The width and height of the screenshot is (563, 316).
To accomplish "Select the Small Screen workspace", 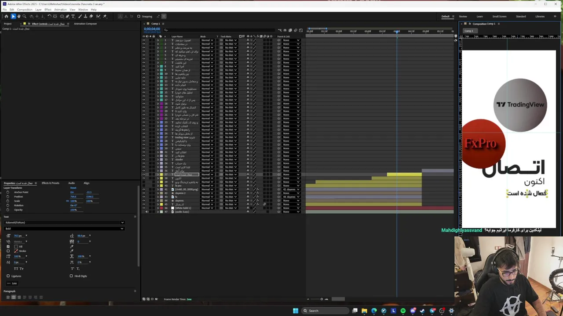I will (499, 17).
